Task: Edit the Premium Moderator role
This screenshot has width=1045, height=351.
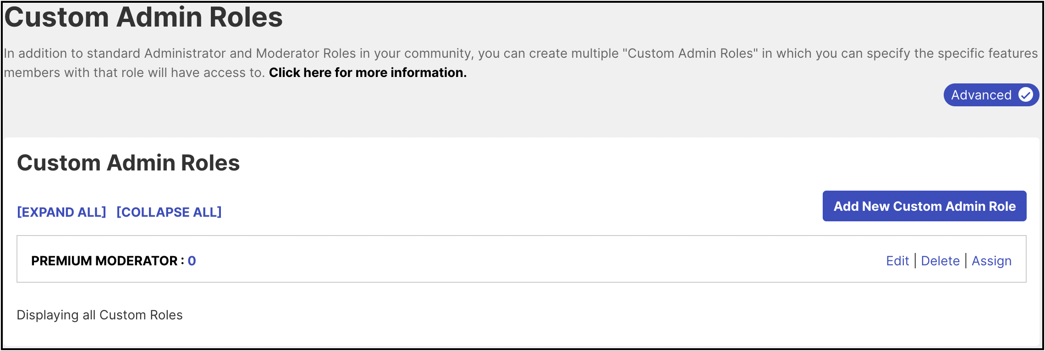Action: [x=897, y=261]
